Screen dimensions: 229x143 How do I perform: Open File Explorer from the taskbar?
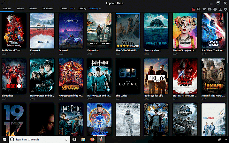pyautogui.click(x=83, y=139)
